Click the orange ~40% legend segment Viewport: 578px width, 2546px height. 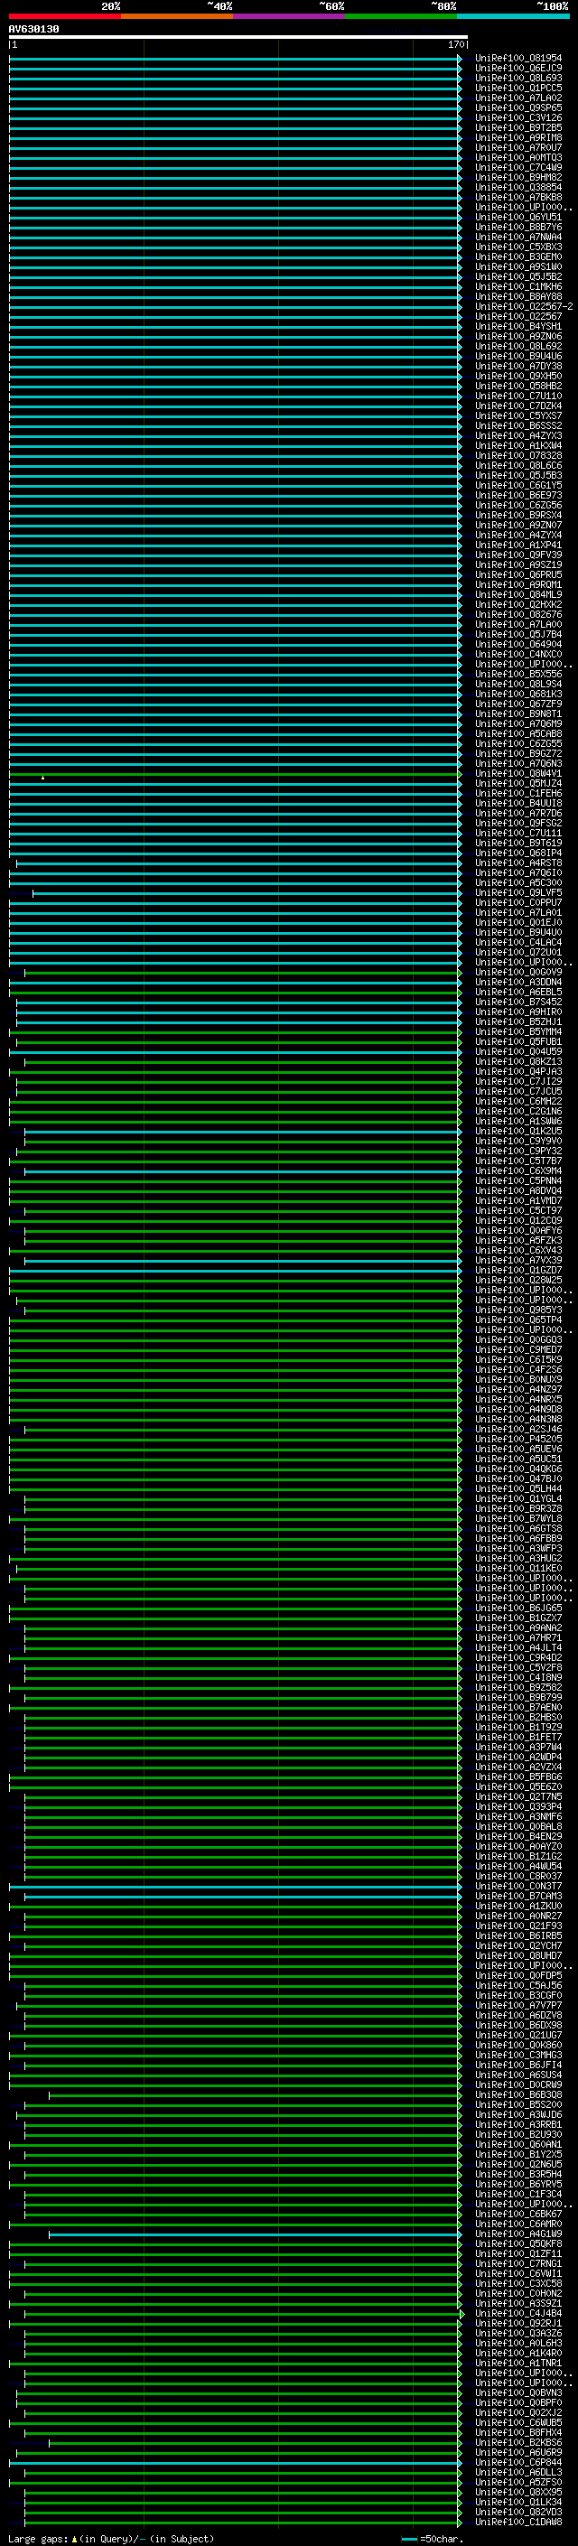tap(177, 16)
